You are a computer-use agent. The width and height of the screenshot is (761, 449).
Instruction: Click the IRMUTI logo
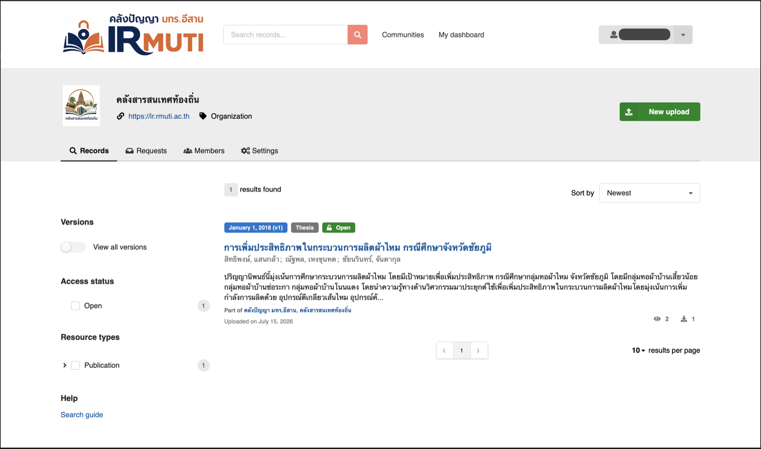pos(133,35)
